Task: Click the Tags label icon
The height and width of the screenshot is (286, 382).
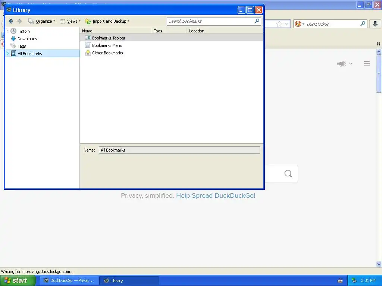Action: (x=13, y=46)
